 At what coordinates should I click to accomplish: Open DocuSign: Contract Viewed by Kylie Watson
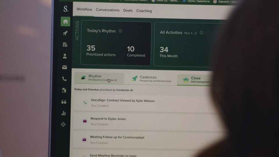(123, 101)
